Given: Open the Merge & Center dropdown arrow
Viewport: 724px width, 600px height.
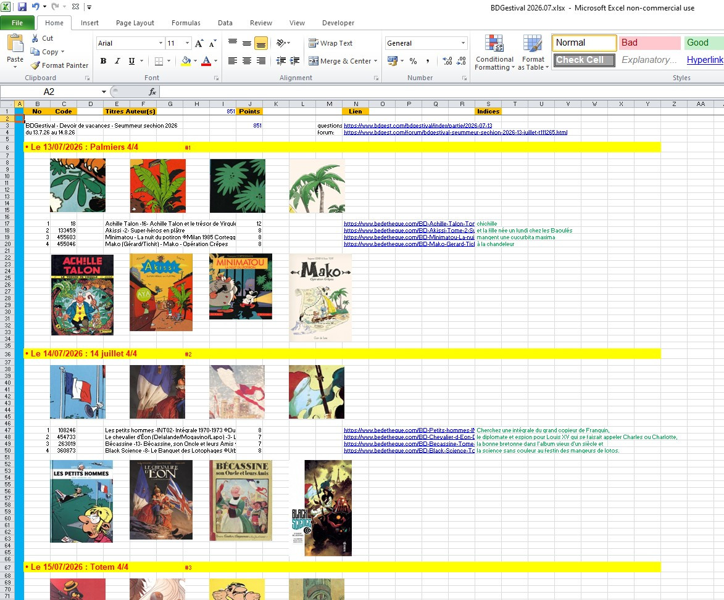Looking at the screenshot, I should point(376,61).
